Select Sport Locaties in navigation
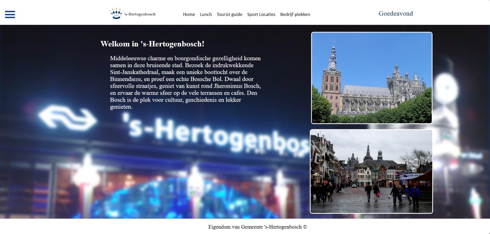The width and height of the screenshot is (490, 234). (x=261, y=14)
